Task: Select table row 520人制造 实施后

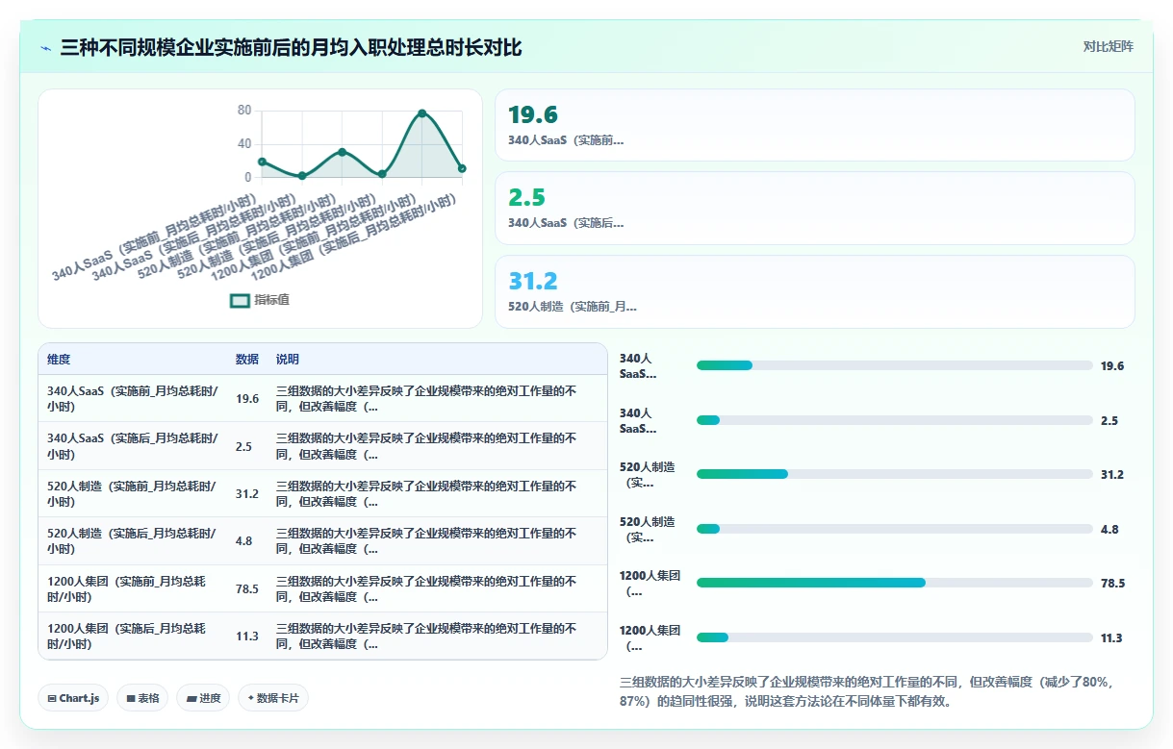Action: [322, 540]
